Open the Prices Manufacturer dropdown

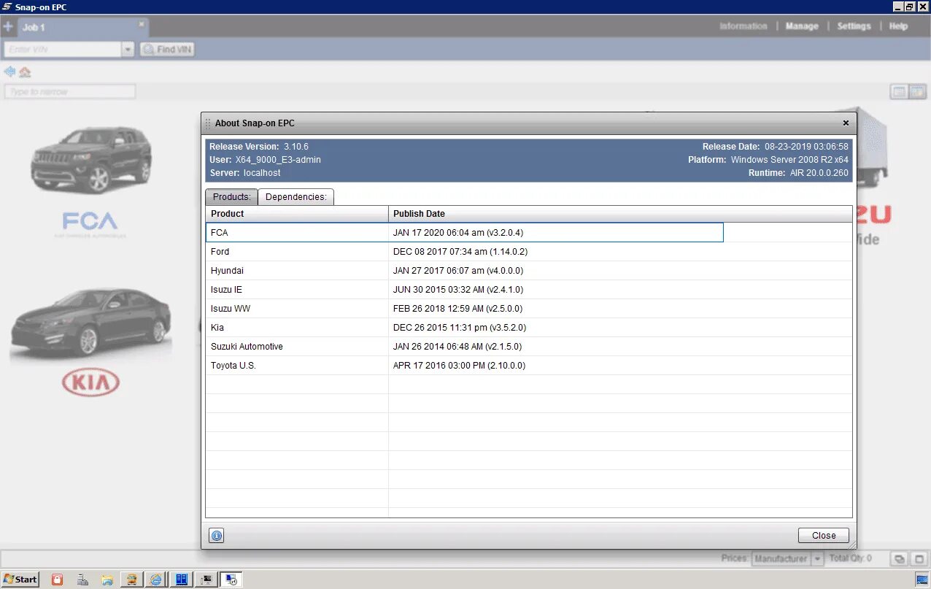point(787,558)
